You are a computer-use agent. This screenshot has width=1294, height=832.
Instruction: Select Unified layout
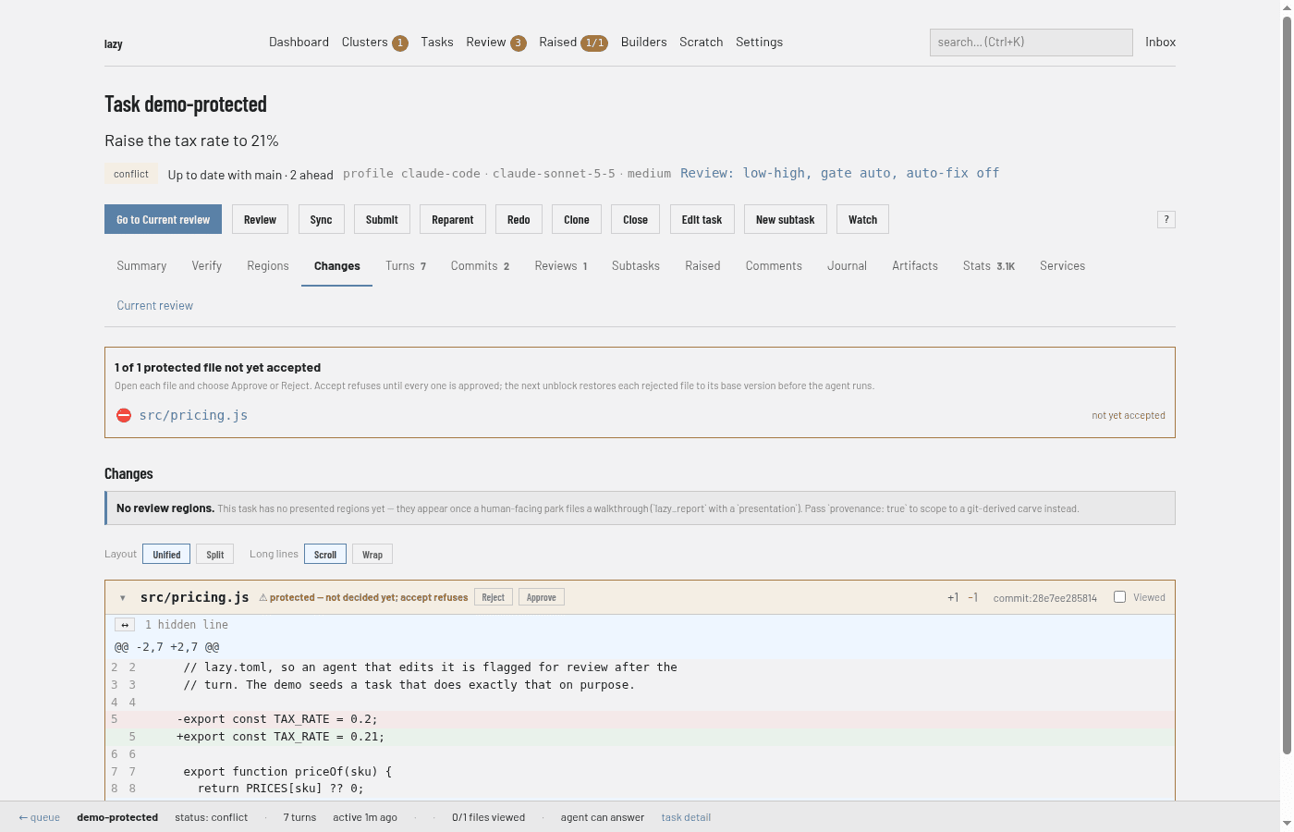click(x=166, y=554)
